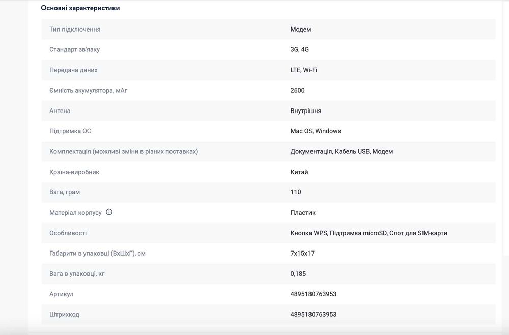Click the Вага, грам label
The height and width of the screenshot is (335, 509).
[x=65, y=192]
